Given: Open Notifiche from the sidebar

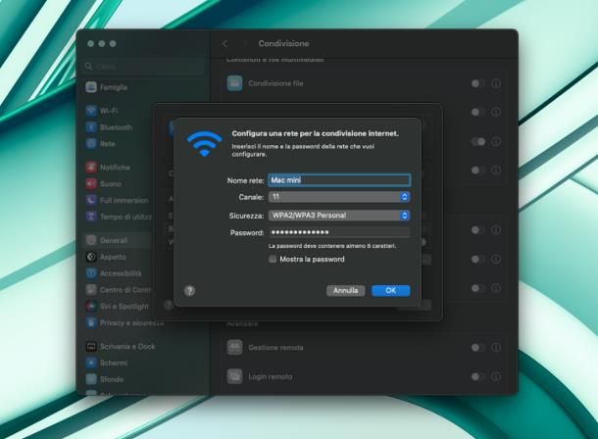Looking at the screenshot, I should tap(108, 167).
